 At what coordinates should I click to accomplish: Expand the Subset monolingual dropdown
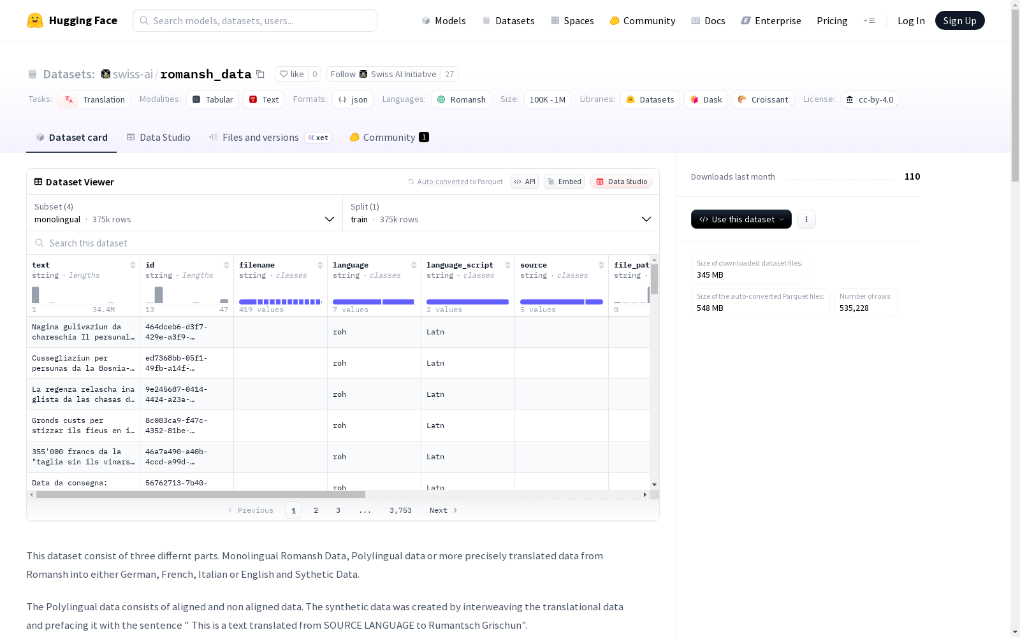[x=185, y=213]
